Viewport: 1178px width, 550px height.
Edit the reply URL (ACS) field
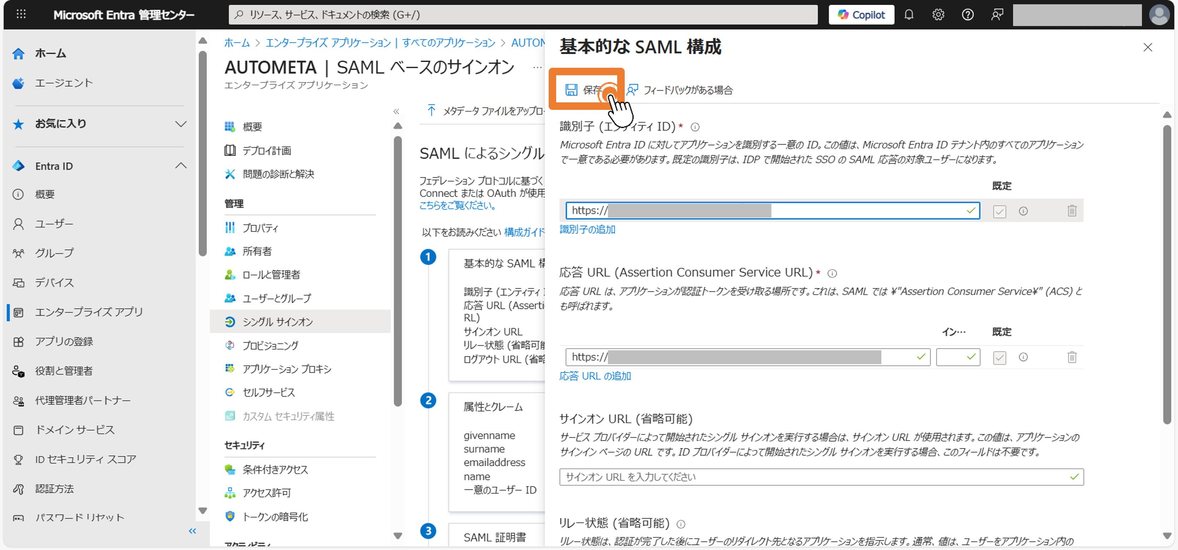748,357
